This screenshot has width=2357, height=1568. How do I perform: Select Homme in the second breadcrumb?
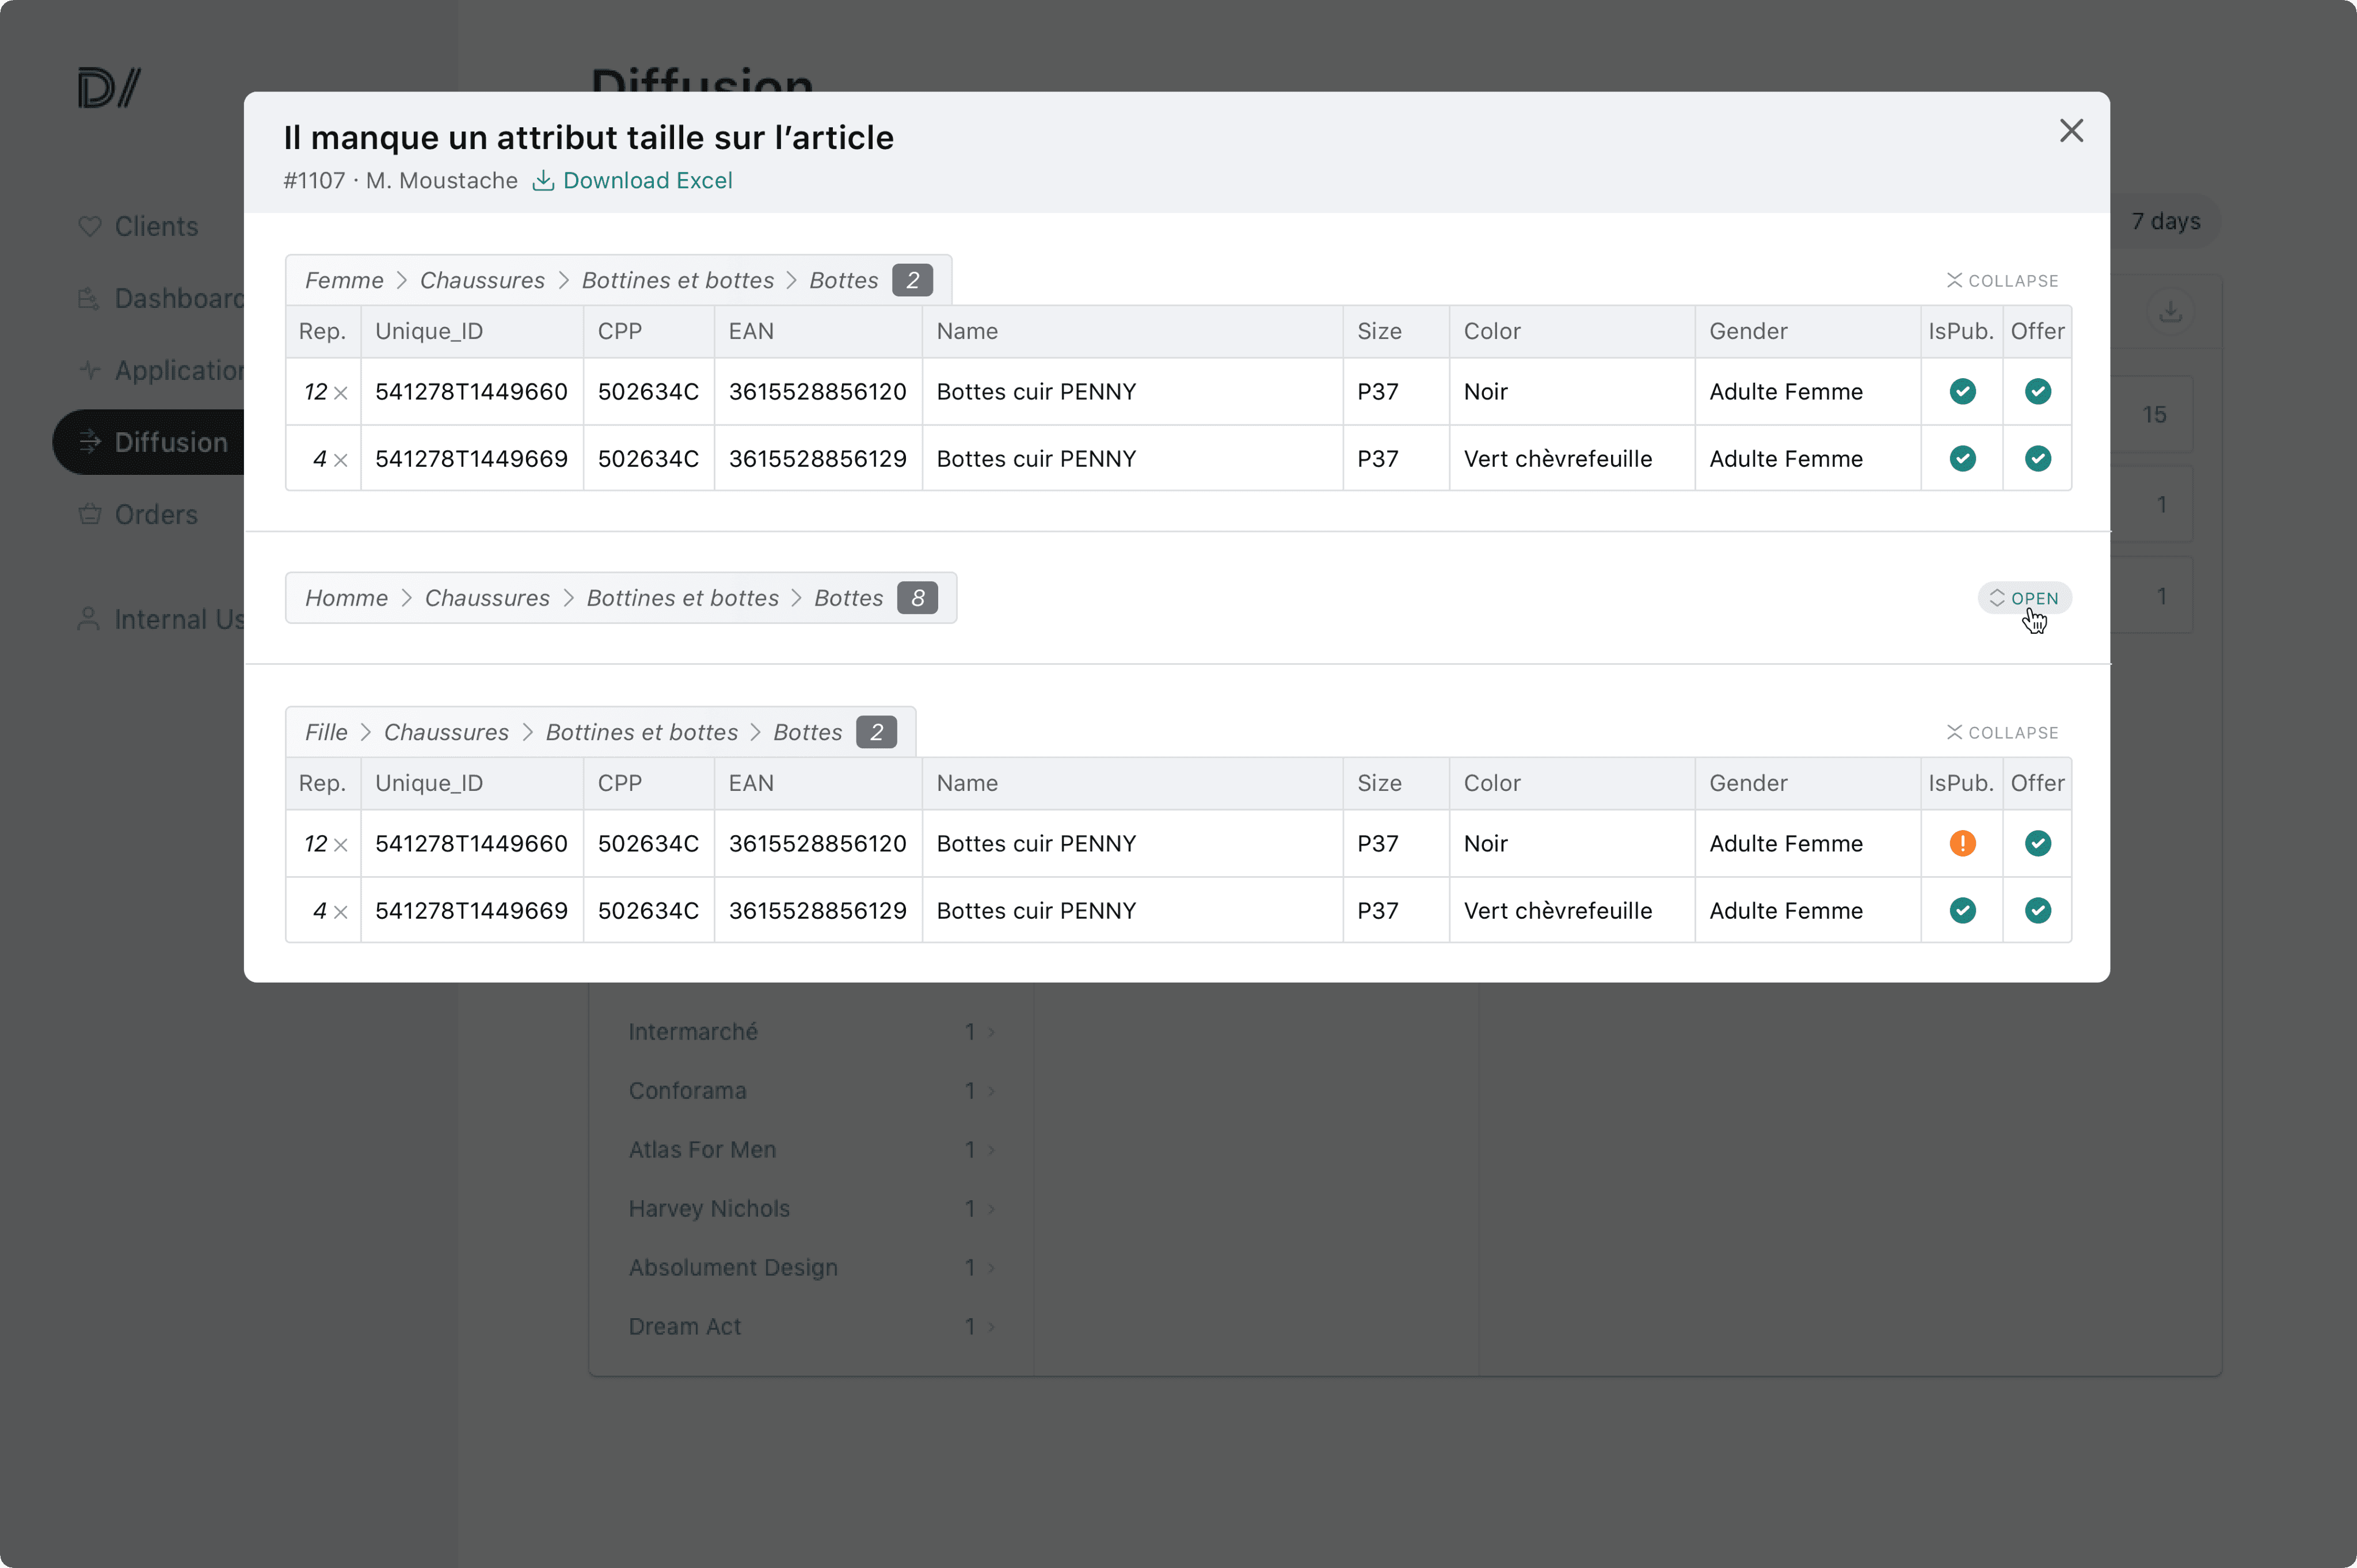tap(346, 598)
